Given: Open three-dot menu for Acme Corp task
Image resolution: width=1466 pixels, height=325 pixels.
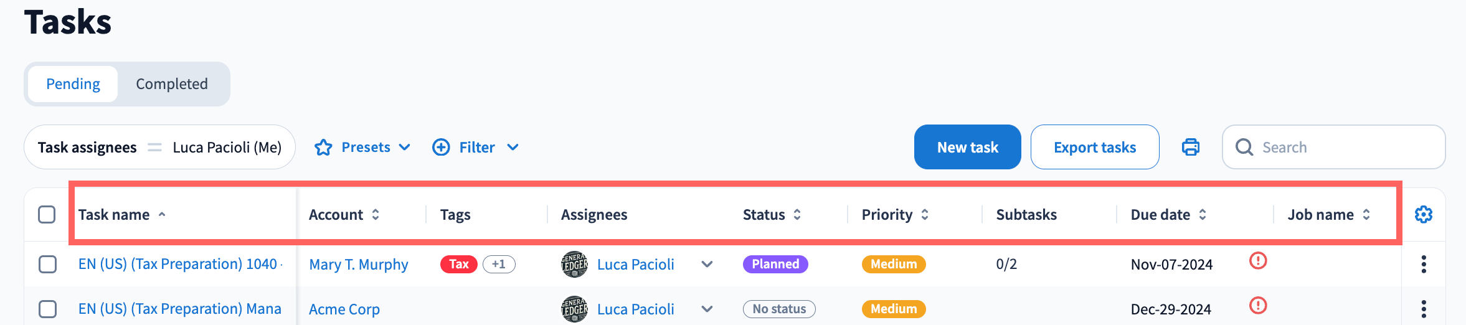Looking at the screenshot, I should click(x=1424, y=309).
